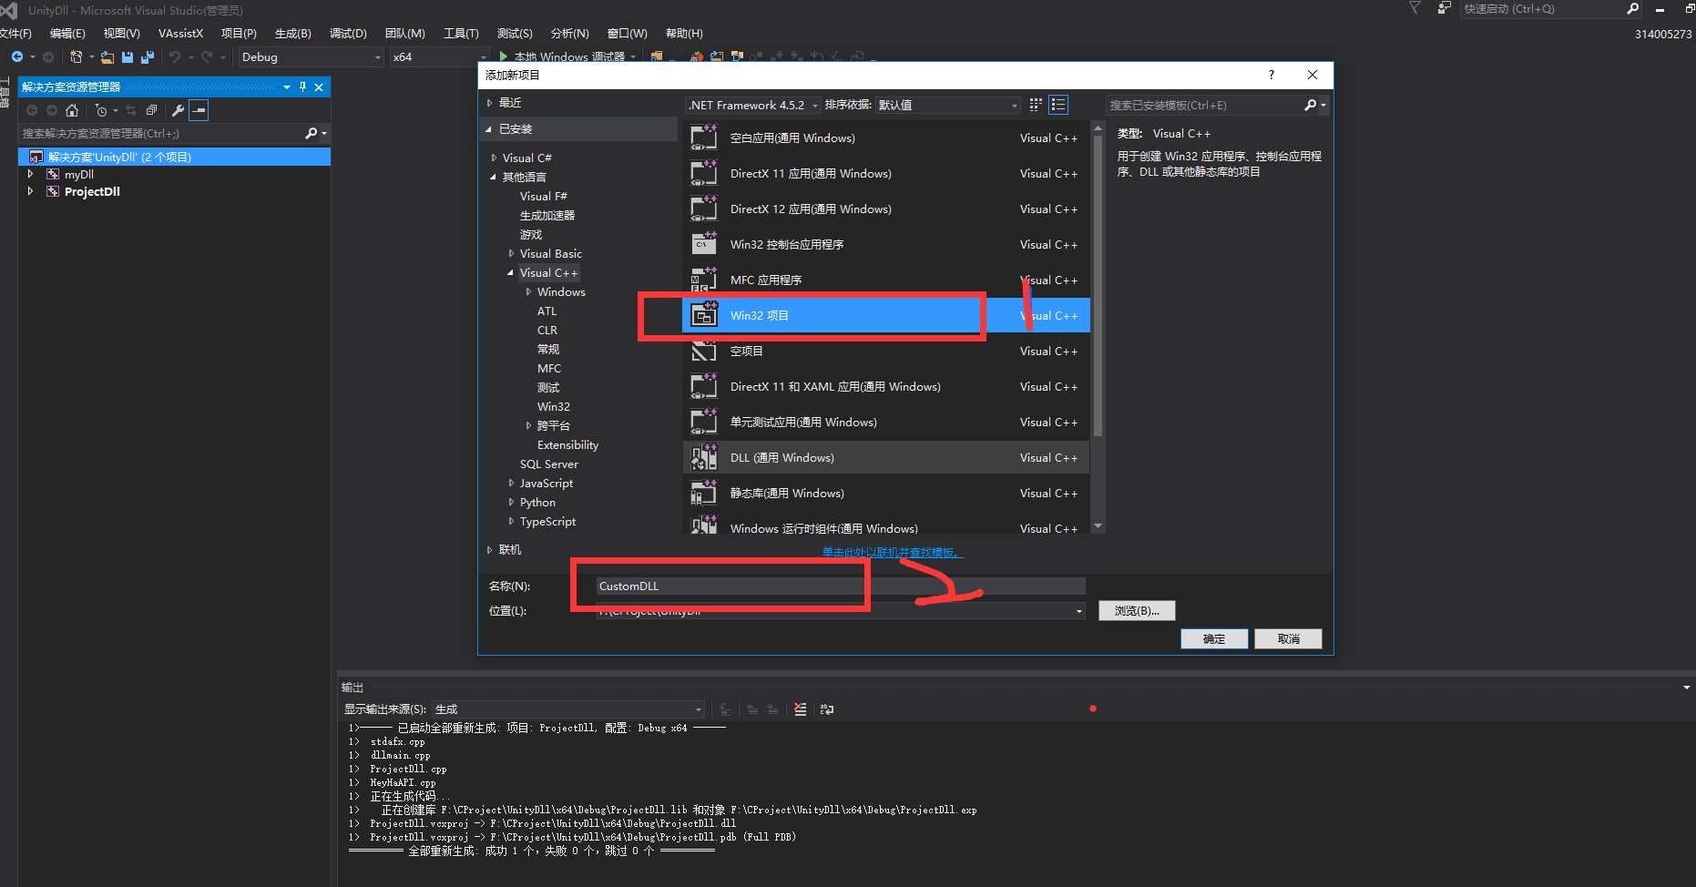
Task: Click the New Project toolbar icon
Action: pyautogui.click(x=77, y=56)
